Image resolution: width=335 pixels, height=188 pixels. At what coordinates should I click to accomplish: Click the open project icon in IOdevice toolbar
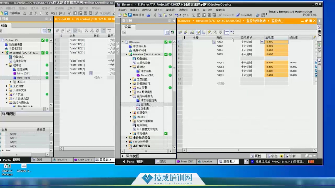coord(125,15)
